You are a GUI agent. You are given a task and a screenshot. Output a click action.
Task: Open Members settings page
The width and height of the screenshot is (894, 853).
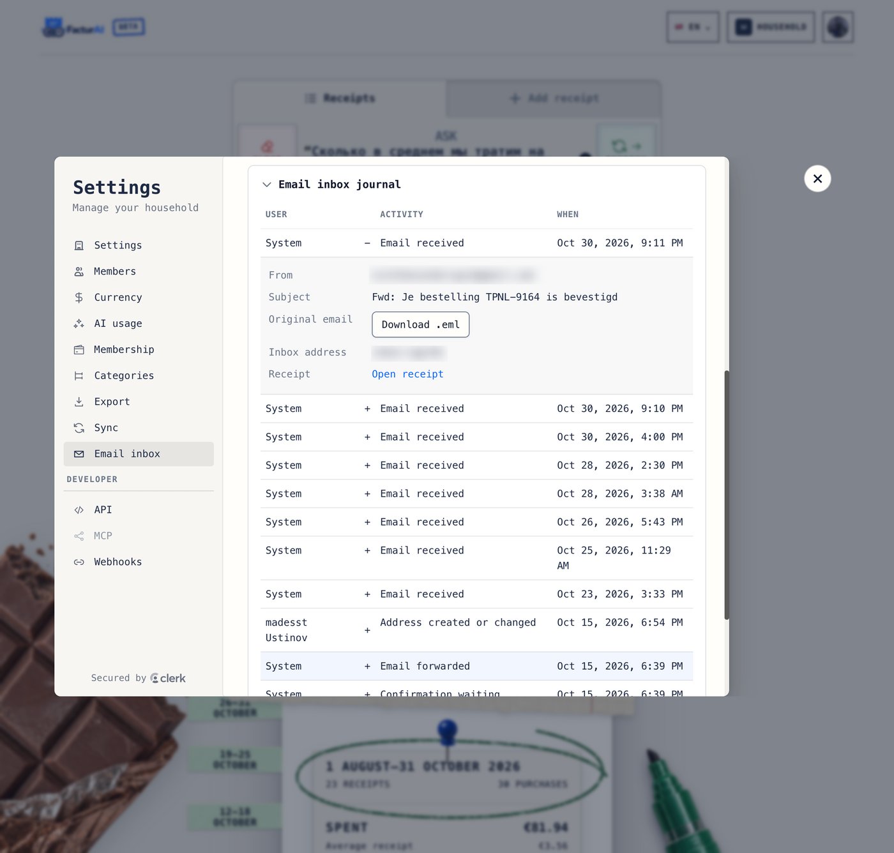pos(139,271)
